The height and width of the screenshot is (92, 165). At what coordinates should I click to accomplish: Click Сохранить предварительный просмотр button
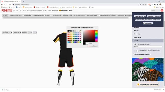148,20
